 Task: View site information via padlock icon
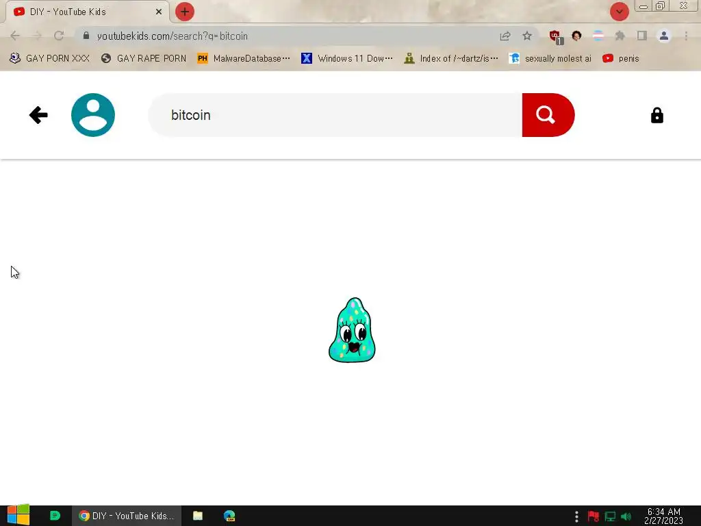point(86,36)
